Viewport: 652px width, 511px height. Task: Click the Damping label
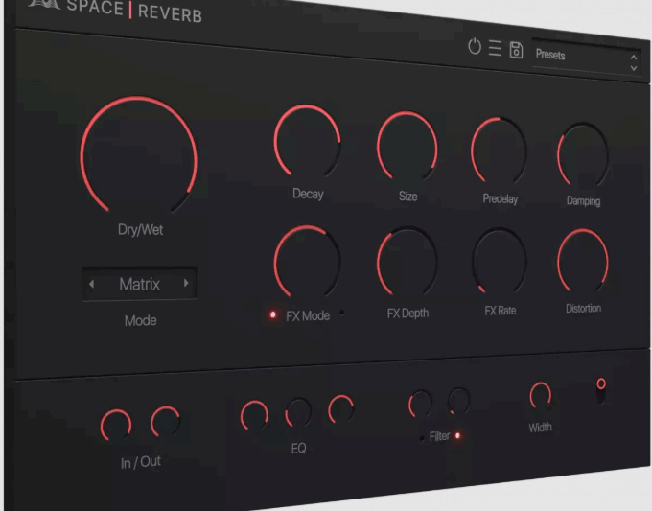583,200
